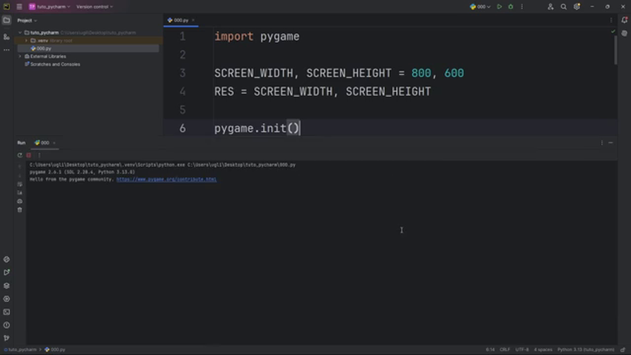This screenshot has width=631, height=355.
Task: Click the editor's vertical scrollbar
Action: 615,49
